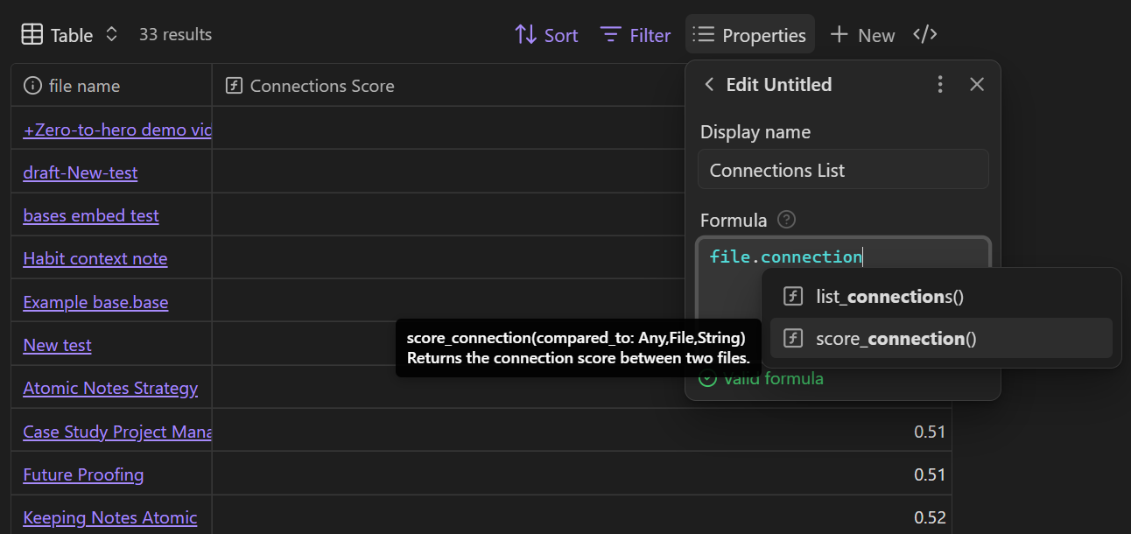Click the Connections Score column header
This screenshot has width=1131, height=534.
[321, 86]
